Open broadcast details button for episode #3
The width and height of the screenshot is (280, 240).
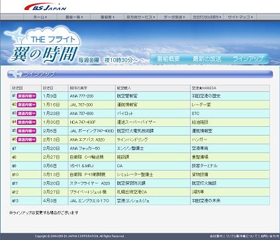(x=26, y=114)
